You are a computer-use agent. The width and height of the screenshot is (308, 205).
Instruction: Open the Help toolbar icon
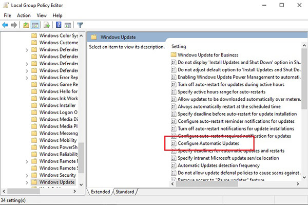pos(59,25)
